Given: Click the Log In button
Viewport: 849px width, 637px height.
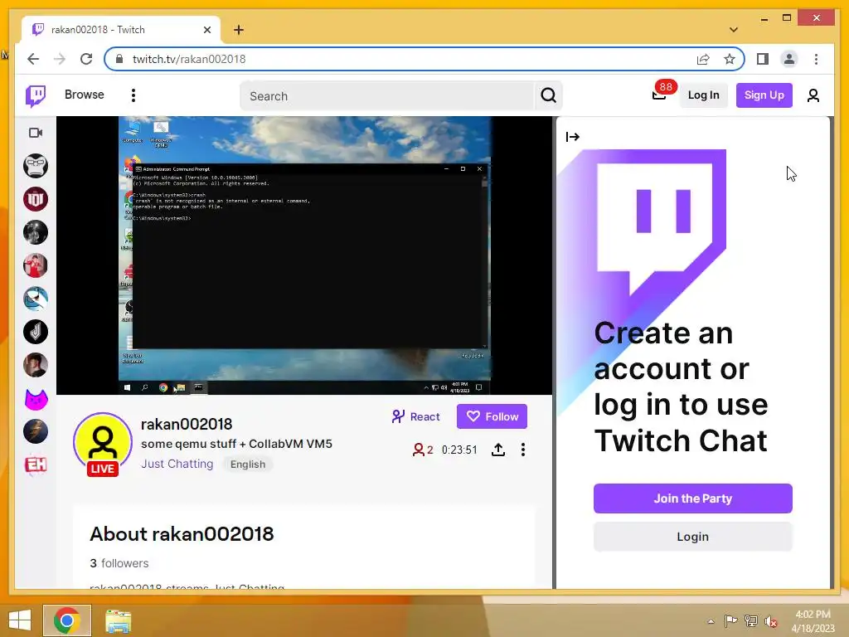Looking at the screenshot, I should (703, 95).
